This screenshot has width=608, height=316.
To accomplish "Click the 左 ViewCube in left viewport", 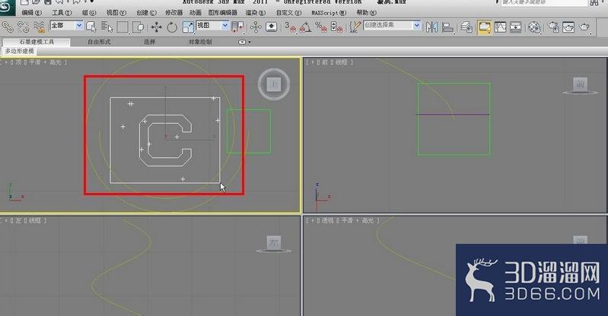I will (x=274, y=243).
